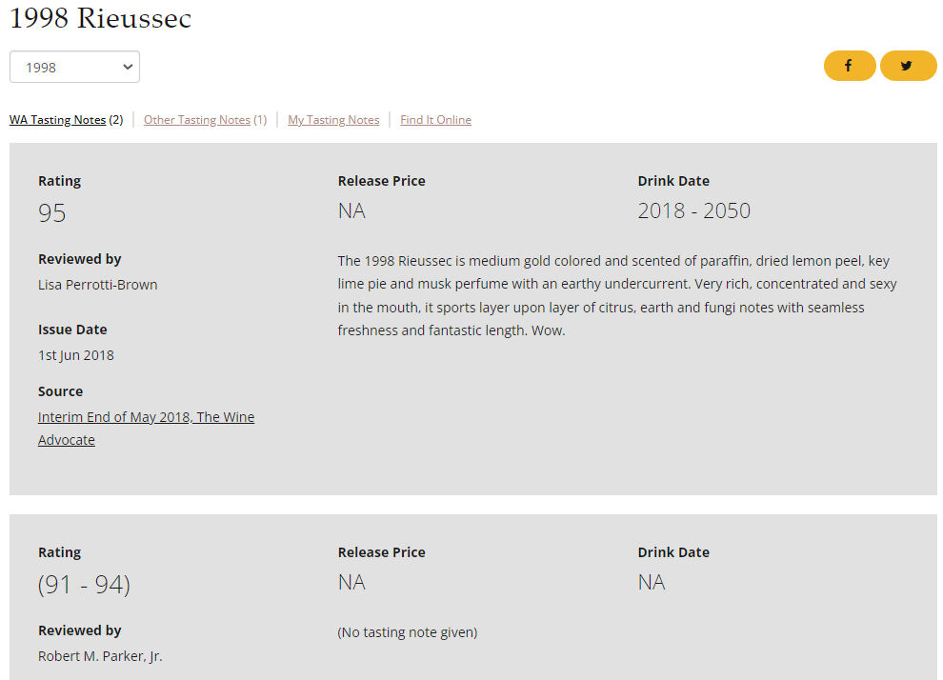Open the 1998 vintage dropdown
Image resolution: width=943 pixels, height=680 pixels.
pyautogui.click(x=74, y=67)
